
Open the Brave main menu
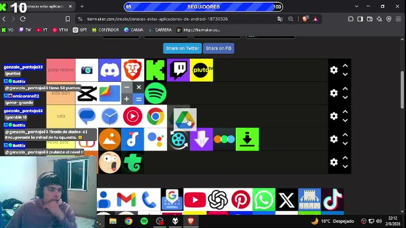coord(399,19)
